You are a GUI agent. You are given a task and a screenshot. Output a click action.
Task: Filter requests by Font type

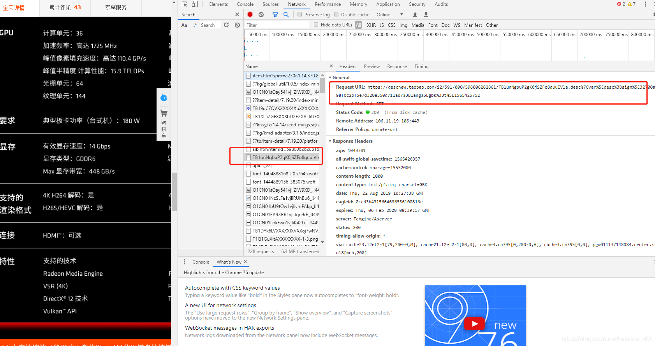coord(433,25)
